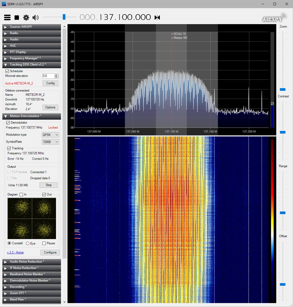Screen dimensions: 293x307
Task: Adjust the volume slider in toolbar
Action: tap(64, 17)
